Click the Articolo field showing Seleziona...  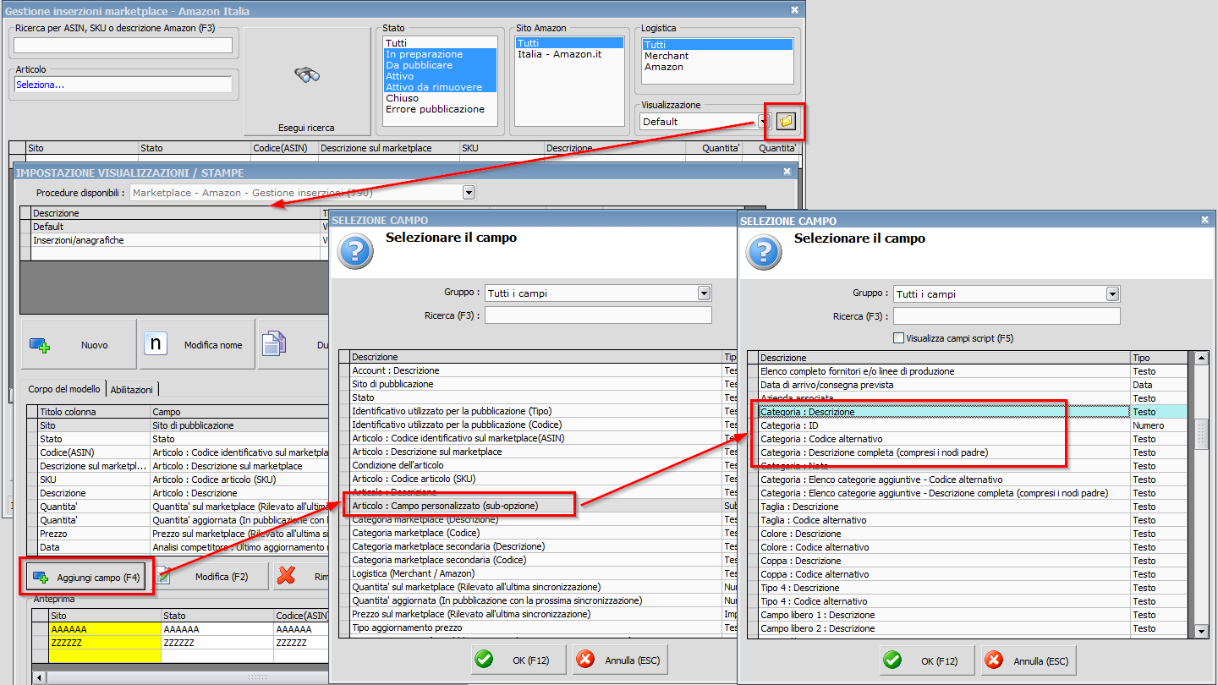coord(123,85)
